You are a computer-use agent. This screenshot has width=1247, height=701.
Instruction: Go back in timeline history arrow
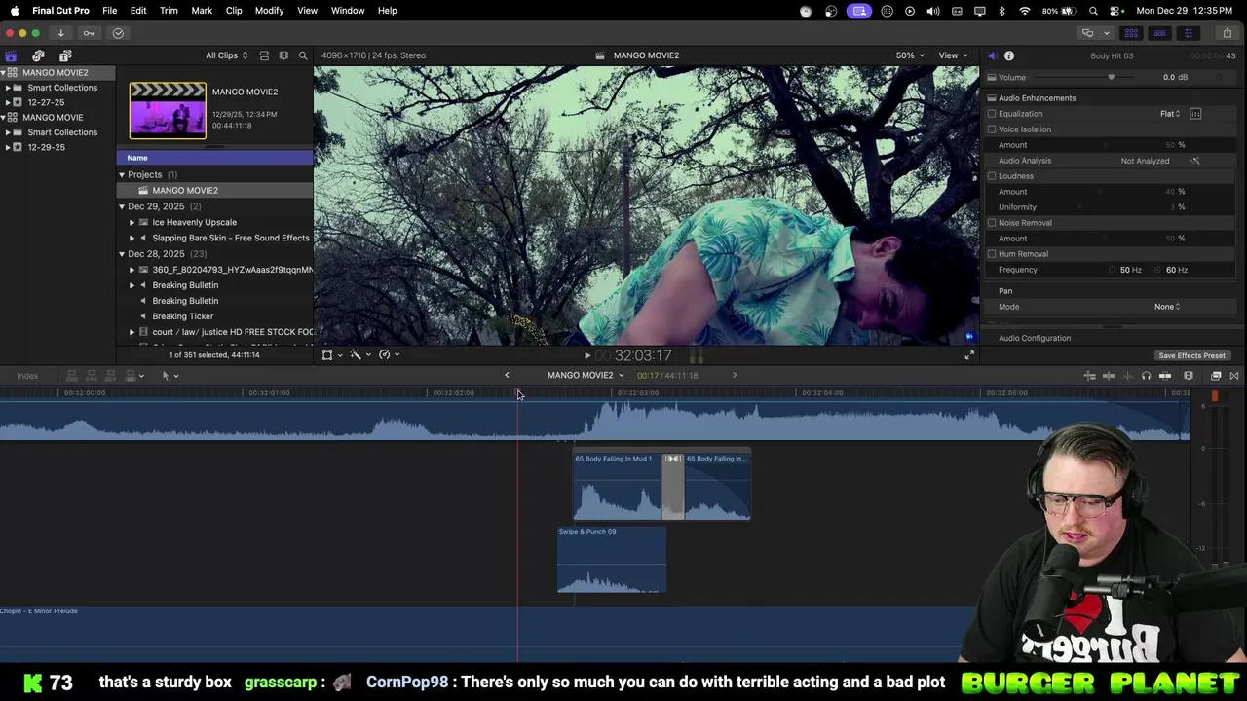coord(507,375)
